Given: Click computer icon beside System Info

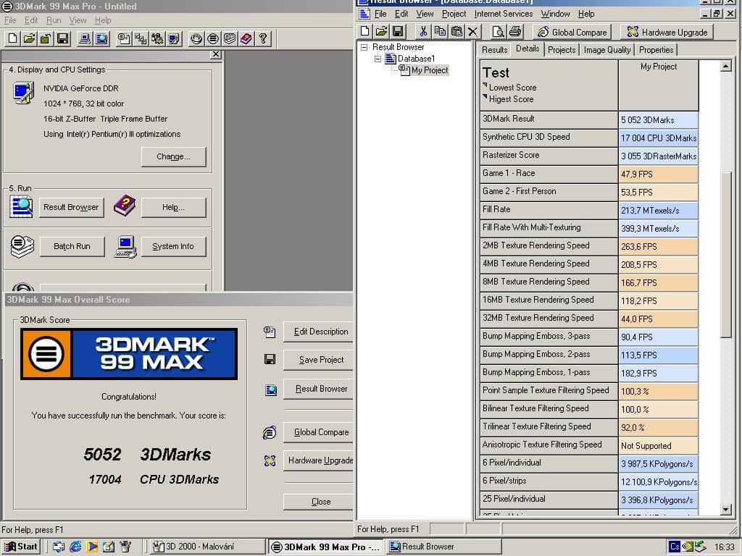Looking at the screenshot, I should pyautogui.click(x=125, y=246).
